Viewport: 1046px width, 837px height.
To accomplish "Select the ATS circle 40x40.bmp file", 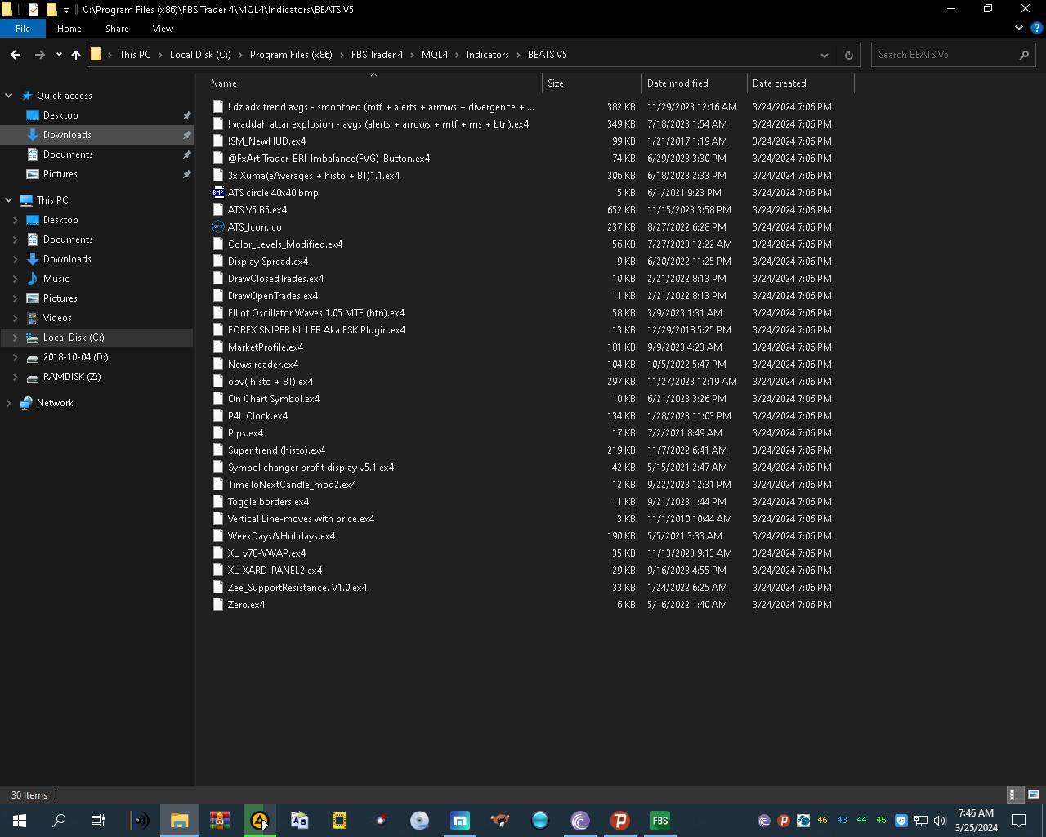I will point(273,193).
